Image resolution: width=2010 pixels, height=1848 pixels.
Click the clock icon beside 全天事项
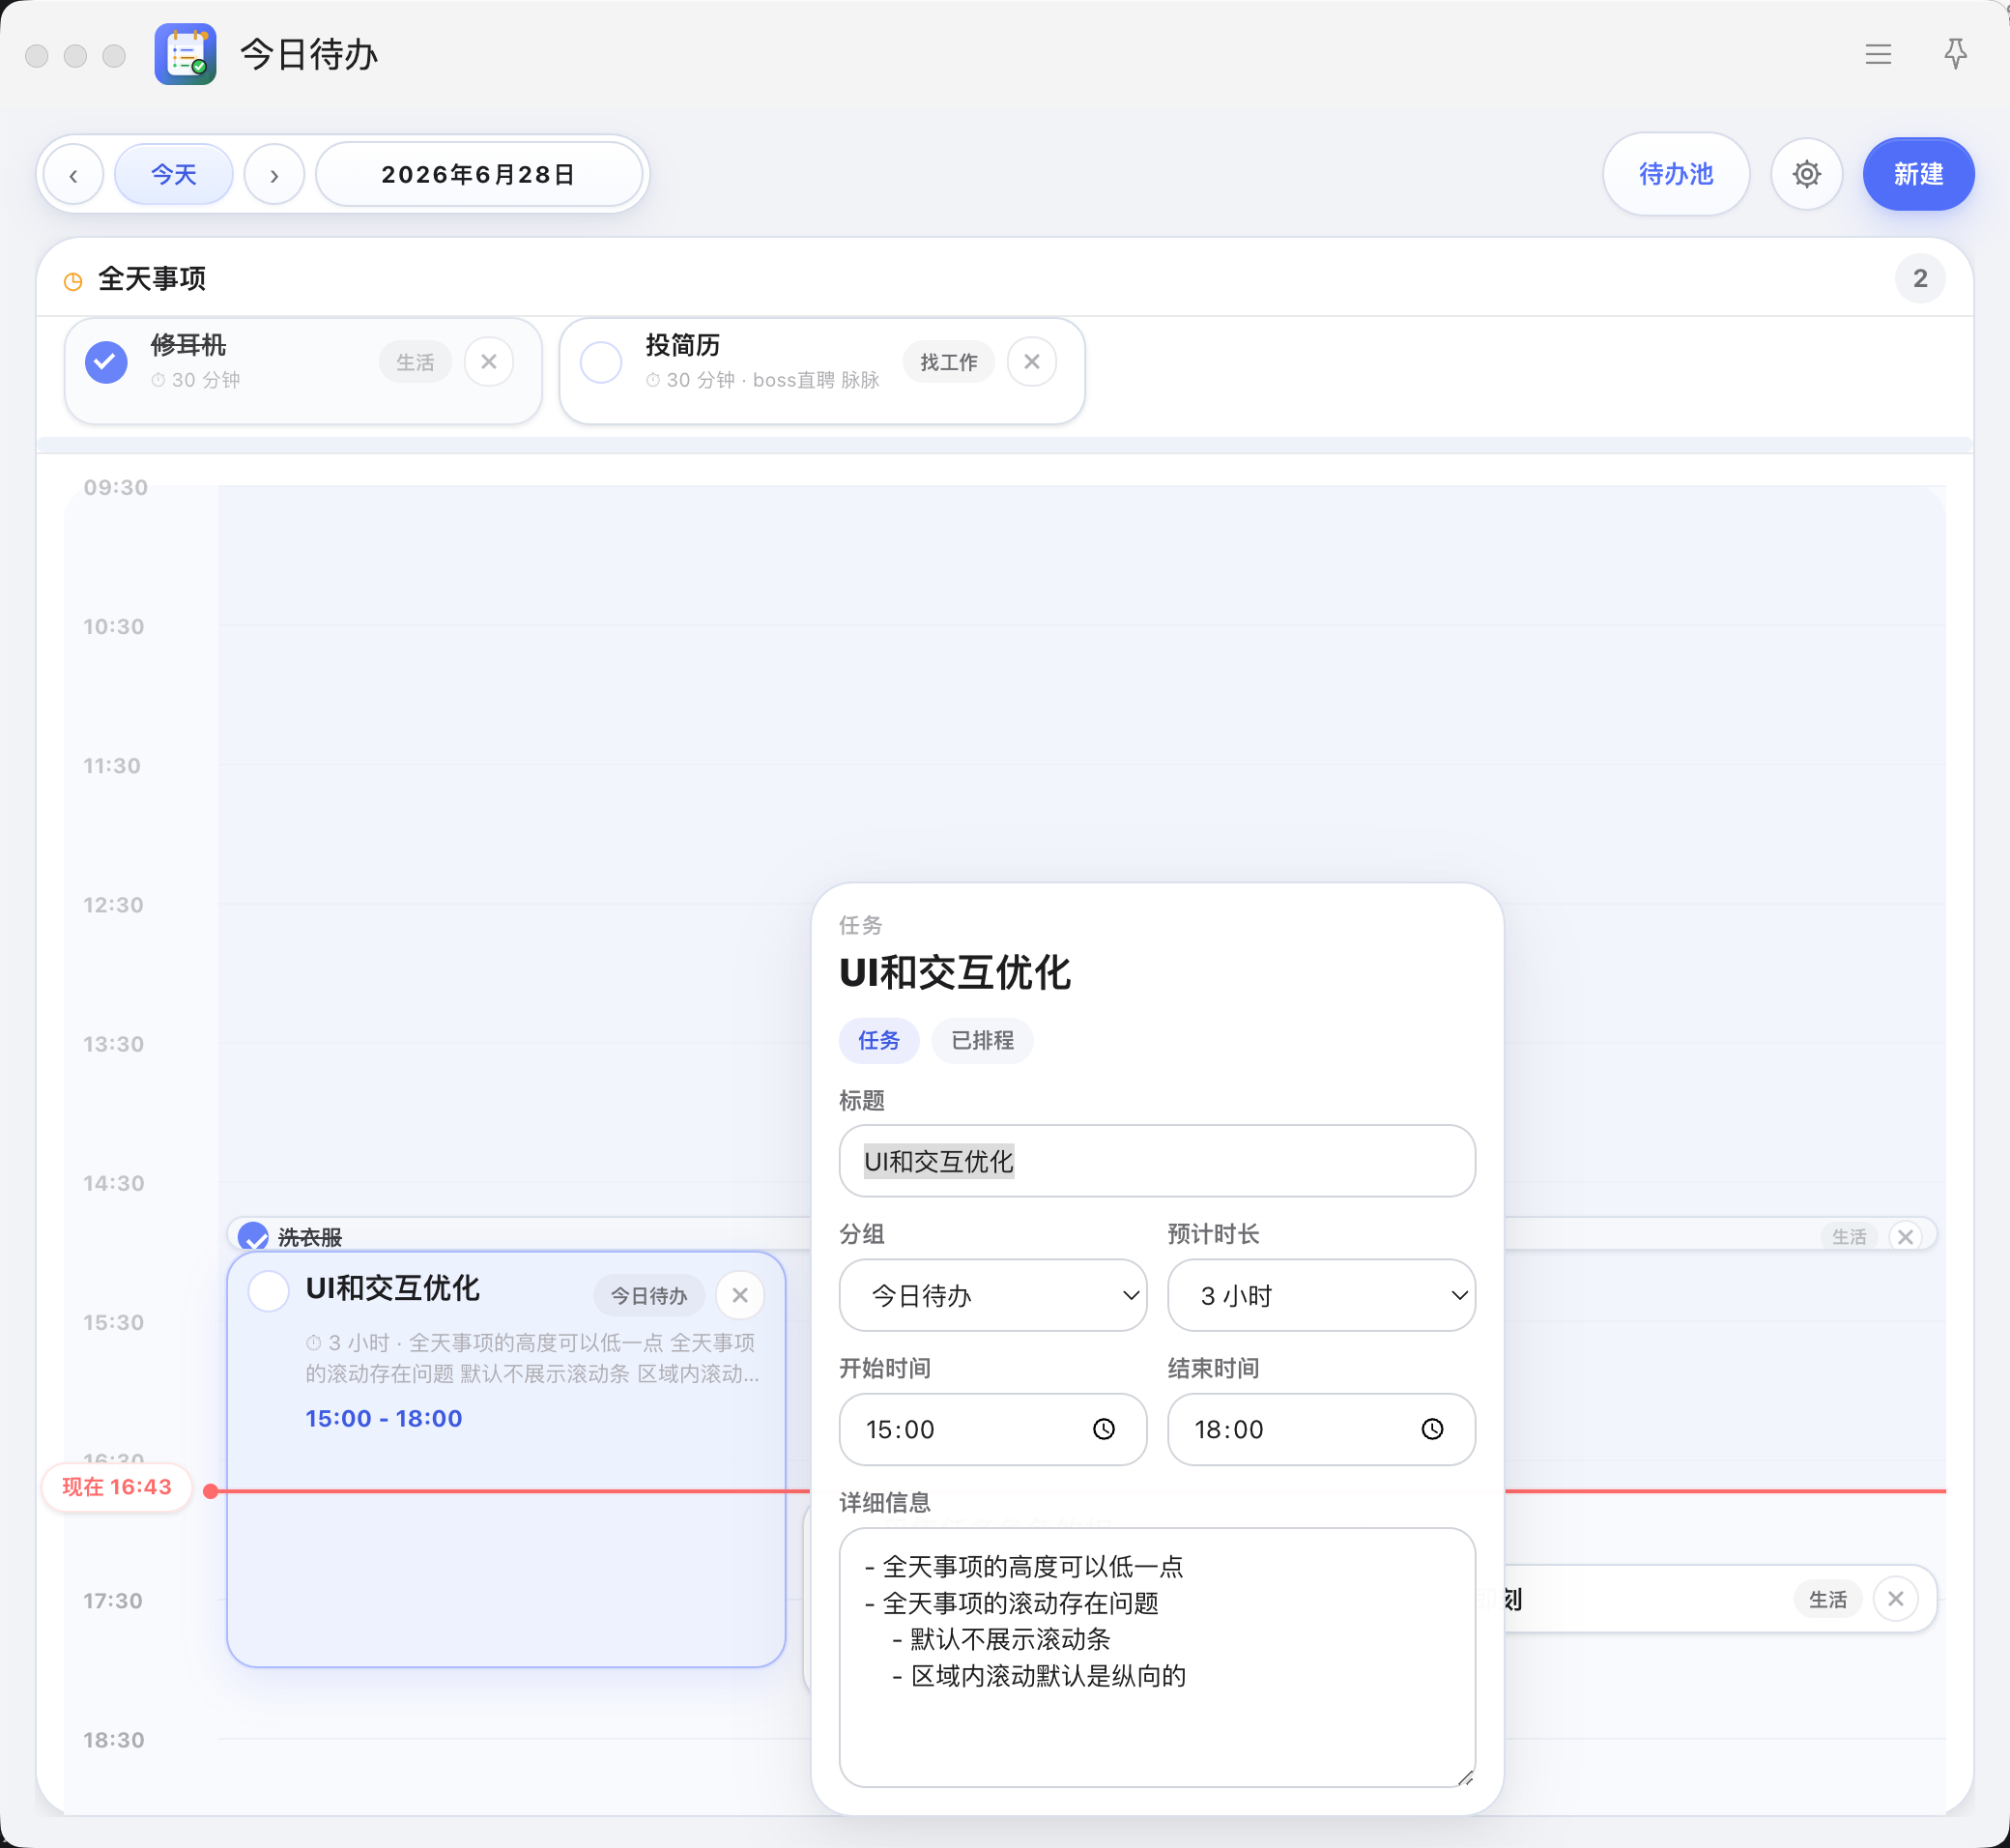tap(73, 281)
